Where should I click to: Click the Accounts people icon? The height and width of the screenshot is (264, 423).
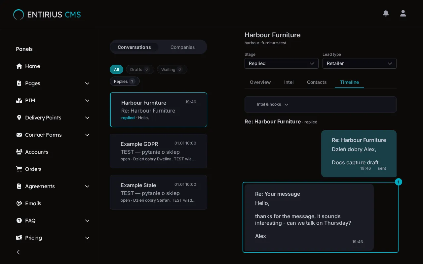tap(19, 152)
